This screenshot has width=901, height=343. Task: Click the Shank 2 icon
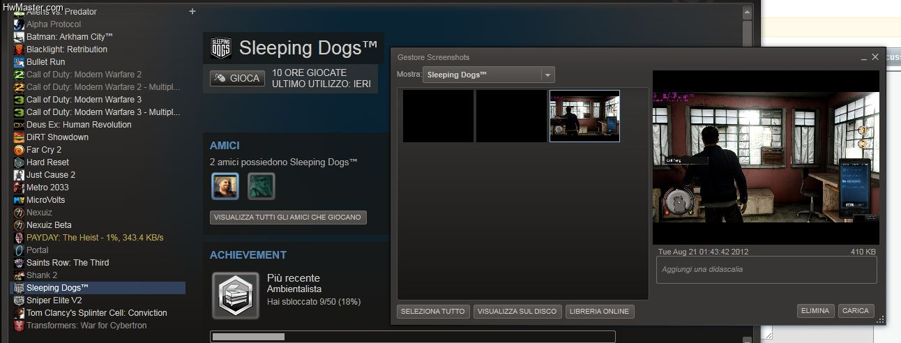click(20, 275)
